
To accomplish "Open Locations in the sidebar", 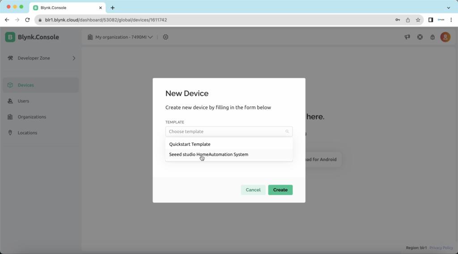I will click(x=41, y=132).
